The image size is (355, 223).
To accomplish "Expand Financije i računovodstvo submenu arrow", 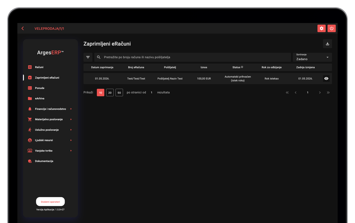I will point(71,109).
